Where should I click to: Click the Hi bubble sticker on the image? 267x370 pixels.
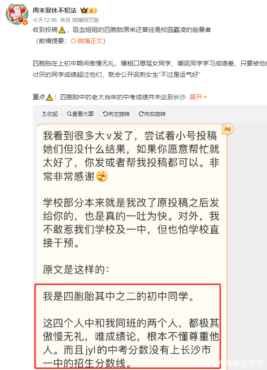[x=227, y=129]
